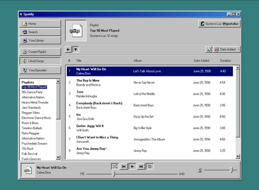
Task: Open the 80s Dance Party playlist
Action: [x=32, y=92]
